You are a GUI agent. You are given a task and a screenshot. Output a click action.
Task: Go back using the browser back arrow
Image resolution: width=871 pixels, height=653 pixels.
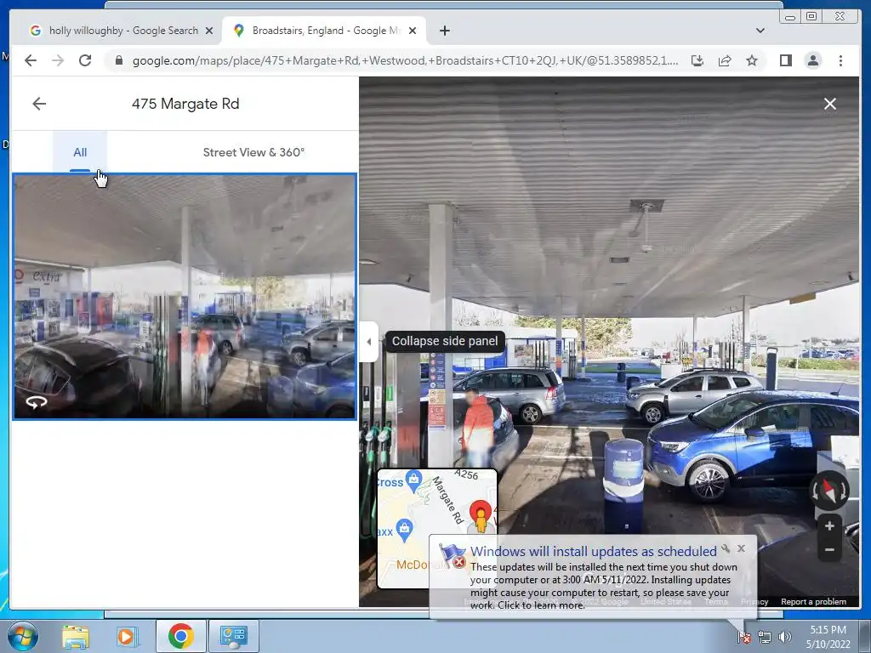click(31, 60)
